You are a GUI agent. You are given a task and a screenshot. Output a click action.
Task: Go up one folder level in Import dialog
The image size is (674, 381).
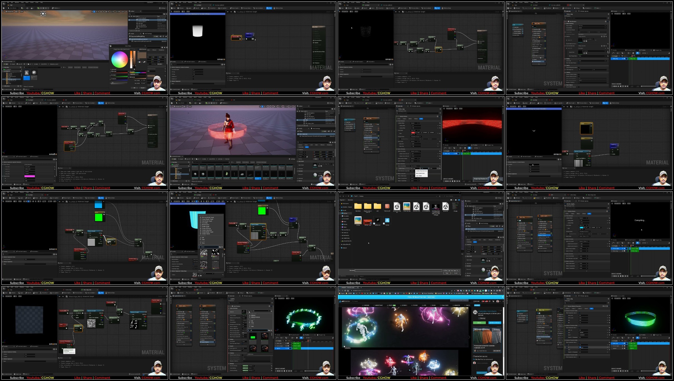coord(348,196)
